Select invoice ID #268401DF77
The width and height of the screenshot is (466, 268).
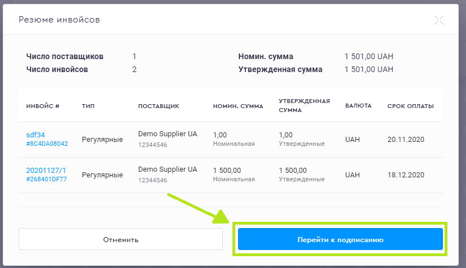coord(46,179)
